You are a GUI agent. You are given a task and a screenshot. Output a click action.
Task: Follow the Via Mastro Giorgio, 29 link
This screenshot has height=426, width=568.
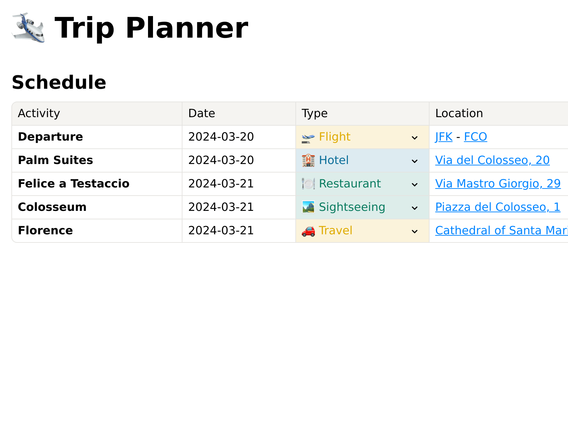(498, 184)
